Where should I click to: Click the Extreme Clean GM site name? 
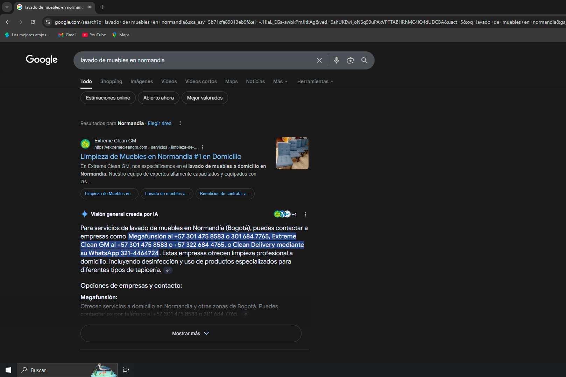(115, 141)
